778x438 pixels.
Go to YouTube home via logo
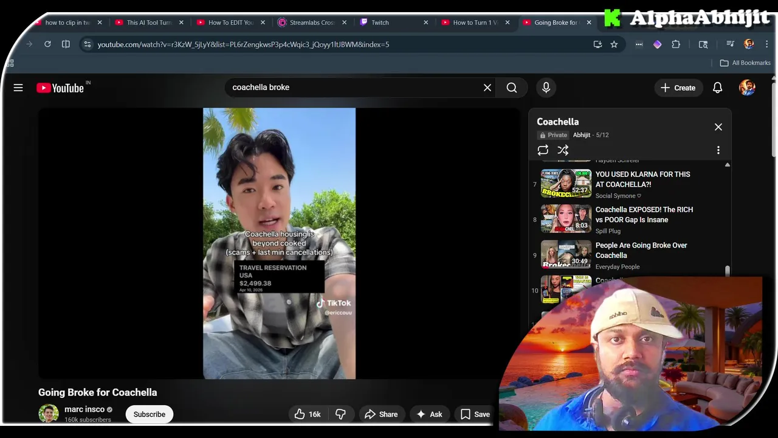(x=60, y=88)
